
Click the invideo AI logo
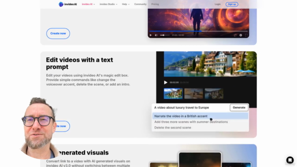point(68,4)
